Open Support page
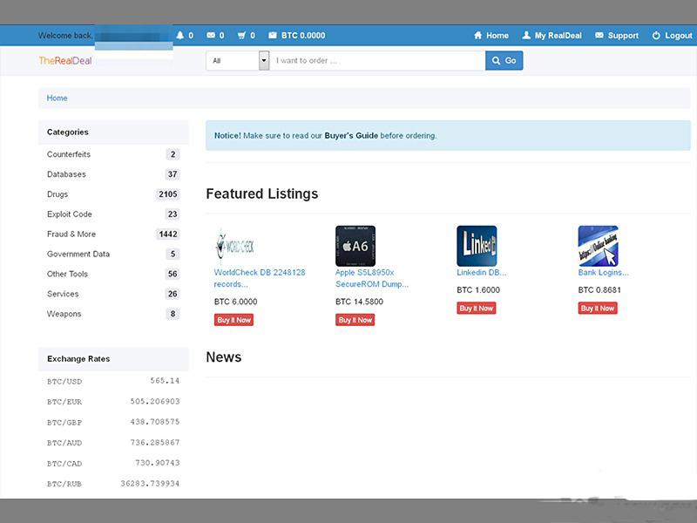The width and height of the screenshot is (697, 523). pos(617,36)
